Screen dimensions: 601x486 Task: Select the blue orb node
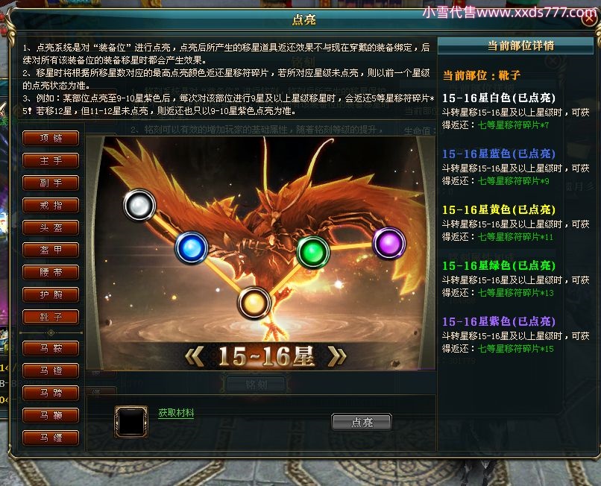click(192, 247)
